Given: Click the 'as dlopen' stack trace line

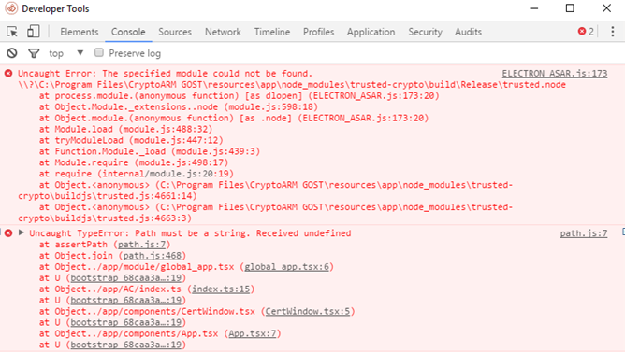Looking at the screenshot, I should coord(240,96).
